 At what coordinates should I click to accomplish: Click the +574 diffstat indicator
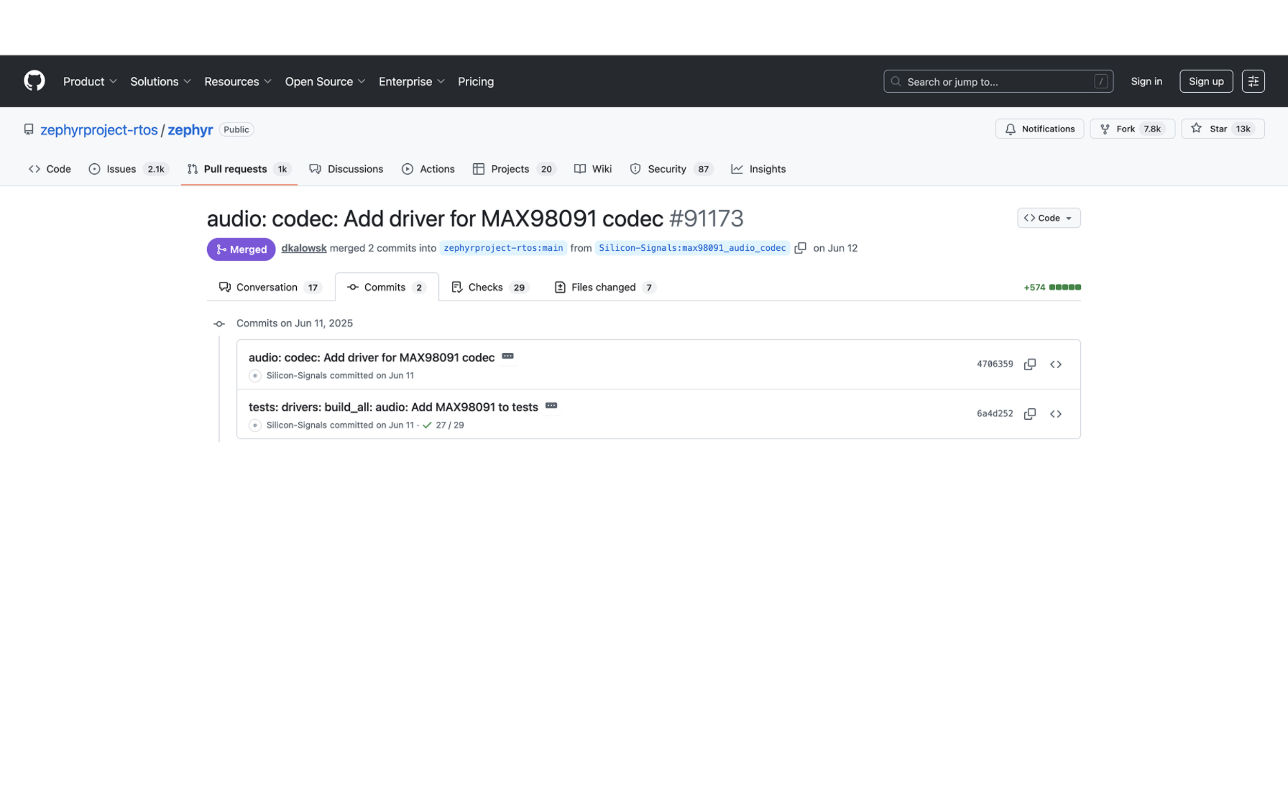1052,287
